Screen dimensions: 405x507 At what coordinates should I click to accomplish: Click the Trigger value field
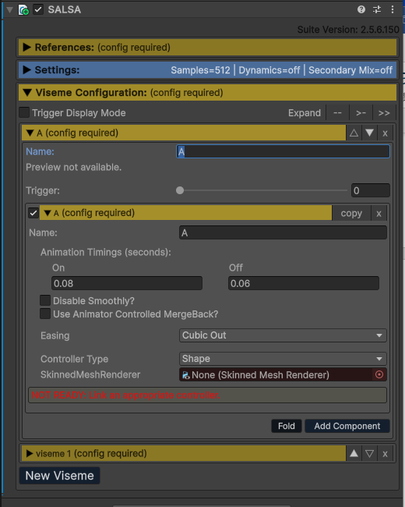[371, 190]
